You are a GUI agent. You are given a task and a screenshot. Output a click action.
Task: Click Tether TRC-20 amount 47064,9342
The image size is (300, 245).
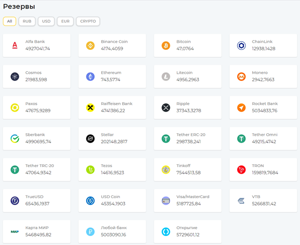click(38, 173)
